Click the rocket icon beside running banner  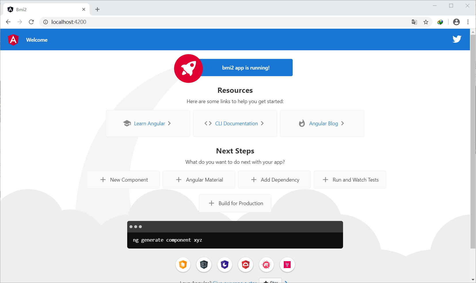189,69
